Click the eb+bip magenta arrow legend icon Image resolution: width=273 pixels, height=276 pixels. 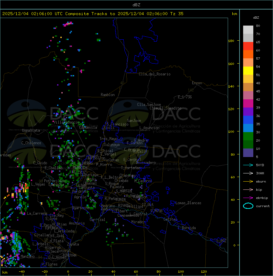248,198
